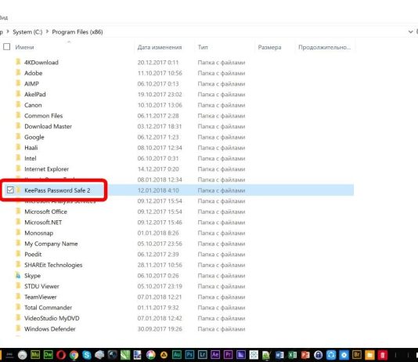Click the folder icon beside Total Commander
The width and height of the screenshot is (418, 362).
click(x=18, y=307)
